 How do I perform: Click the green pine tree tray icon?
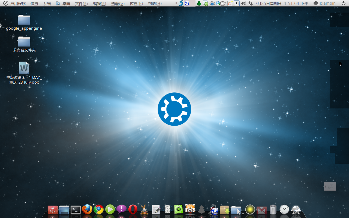click(x=199, y=3)
